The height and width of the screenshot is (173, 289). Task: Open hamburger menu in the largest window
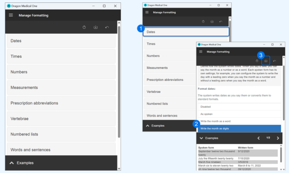pyautogui.click(x=11, y=15)
